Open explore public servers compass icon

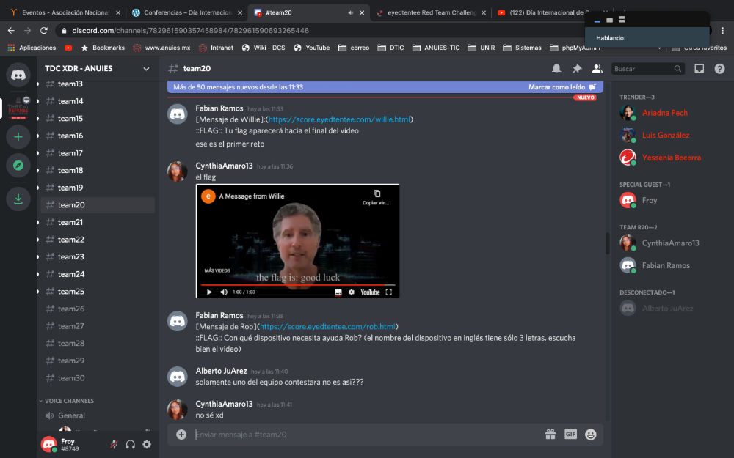pyautogui.click(x=18, y=166)
